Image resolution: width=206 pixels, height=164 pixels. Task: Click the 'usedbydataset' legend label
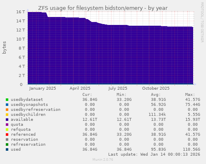click(x=27, y=100)
